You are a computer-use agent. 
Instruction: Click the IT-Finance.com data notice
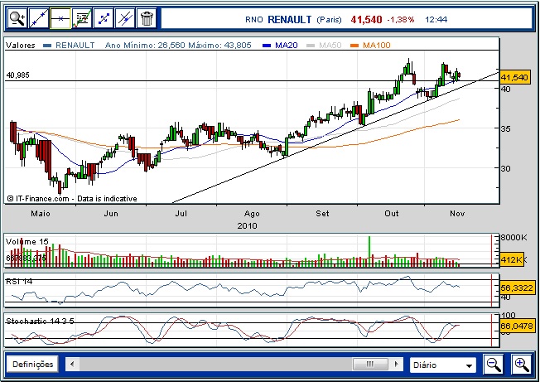[x=72, y=199]
